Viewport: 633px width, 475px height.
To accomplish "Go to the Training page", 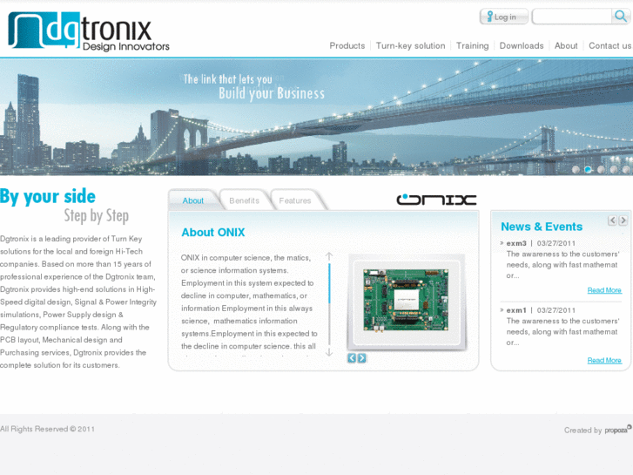I will click(x=472, y=45).
